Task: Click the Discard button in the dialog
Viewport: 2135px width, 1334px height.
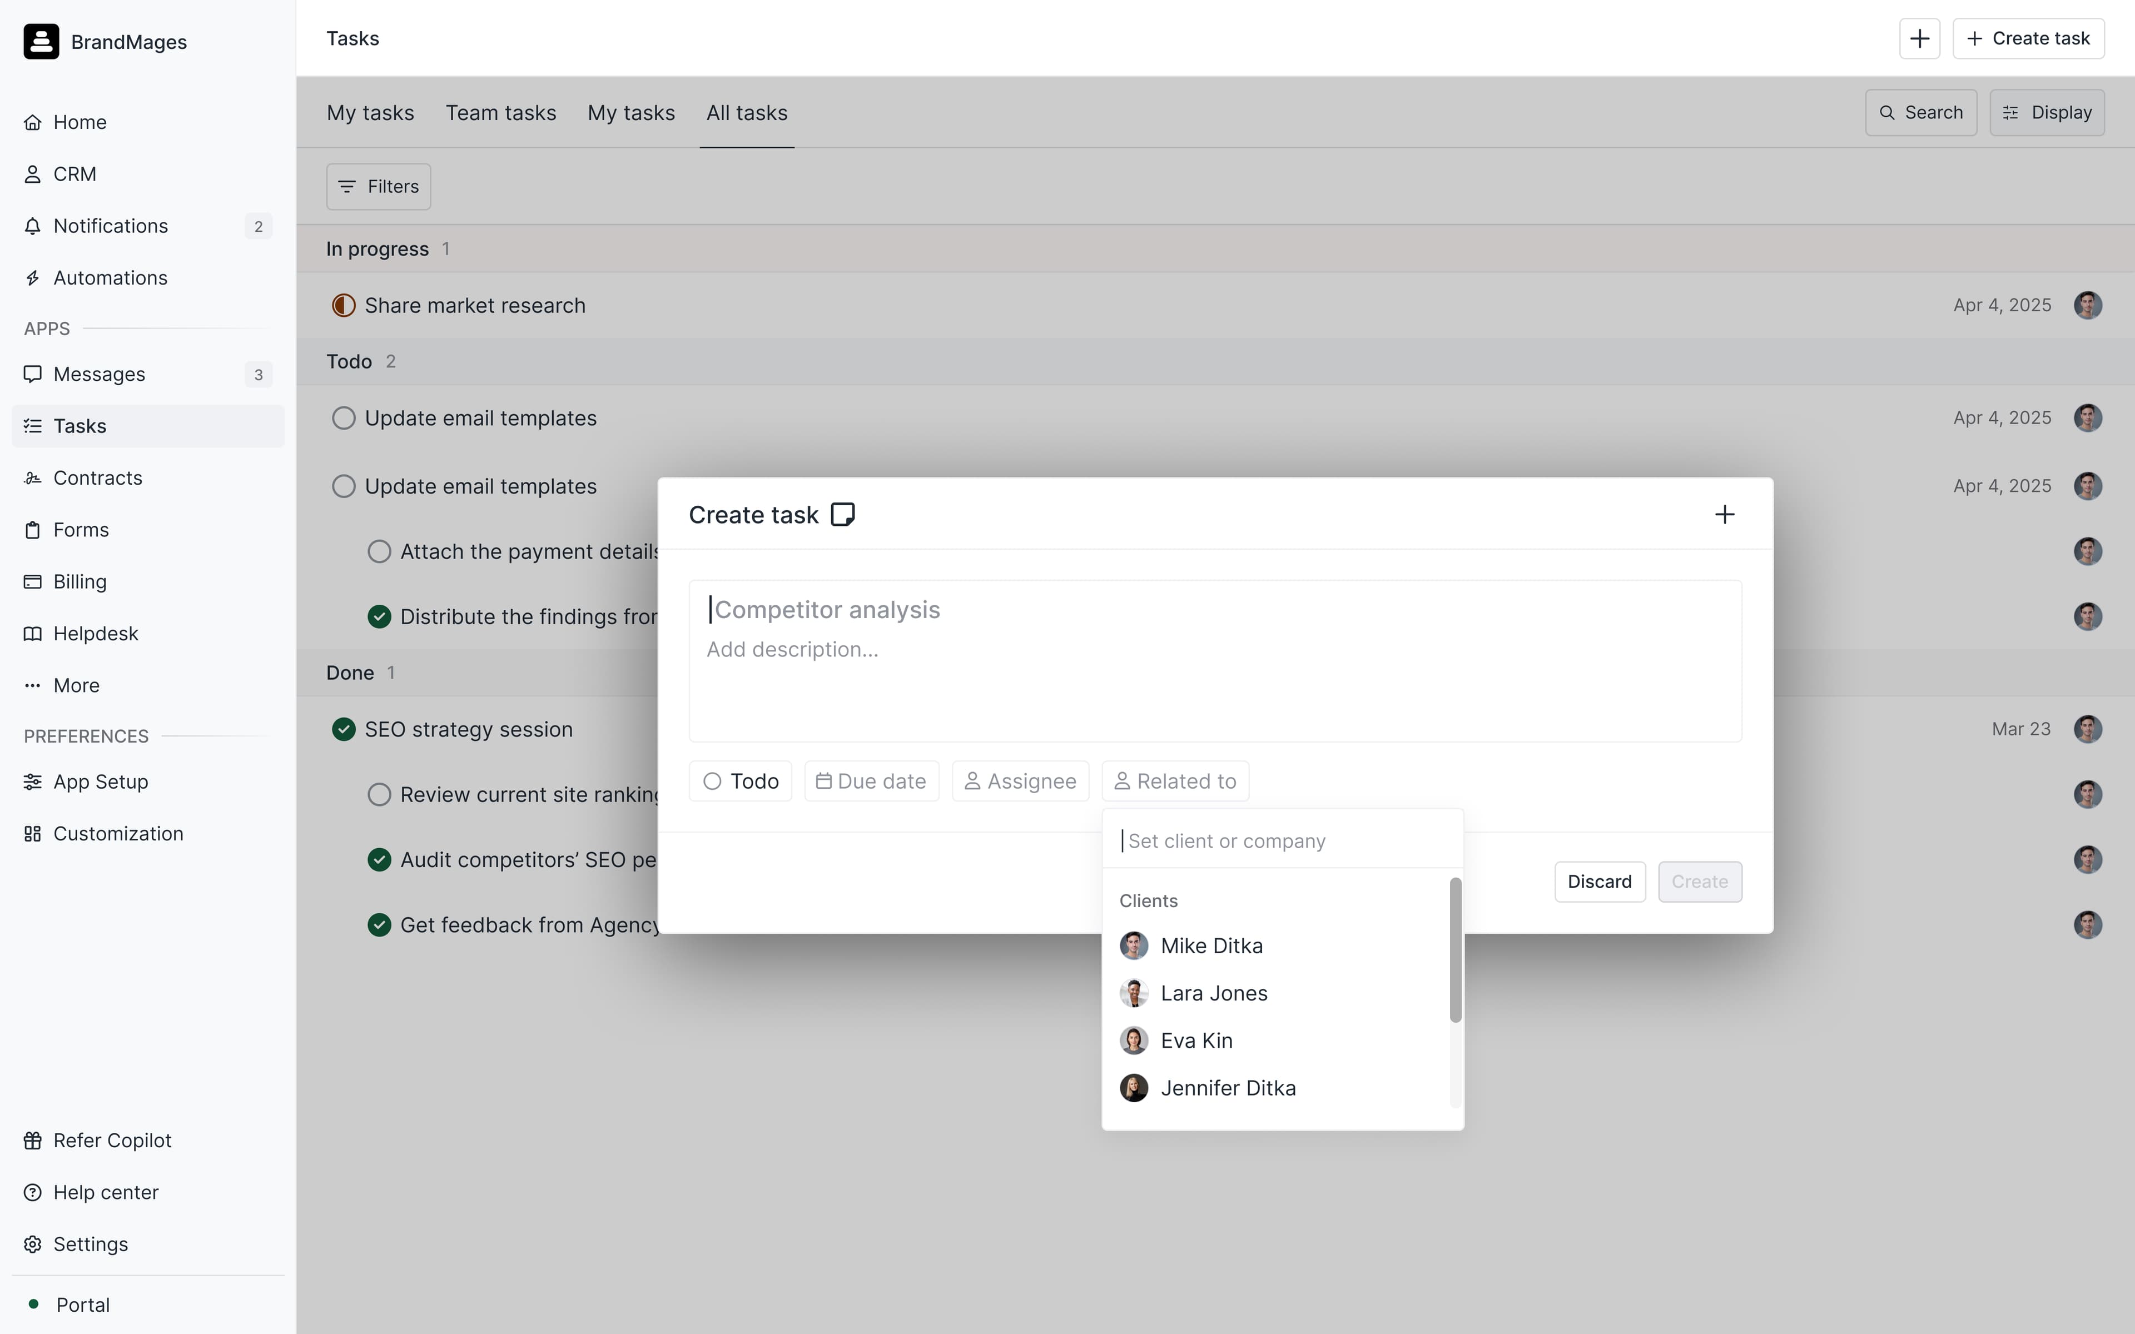Action: pos(1598,882)
